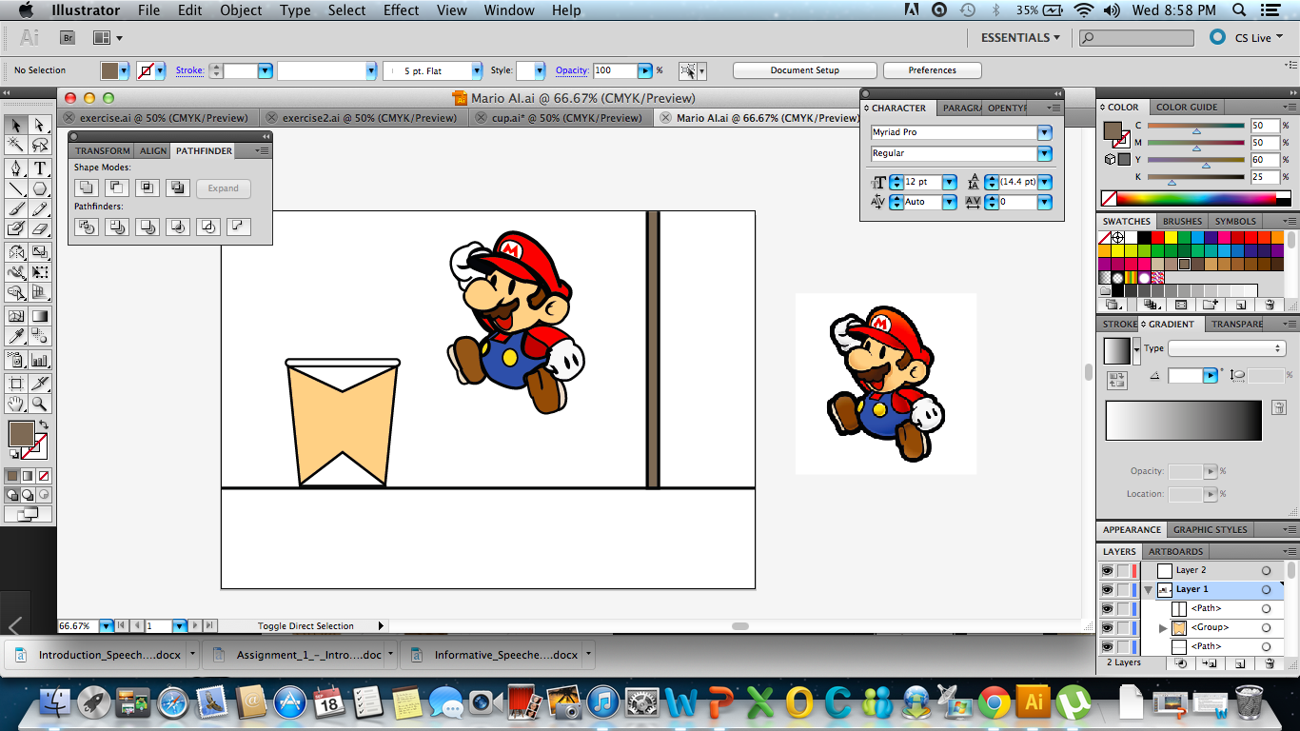
Task: Hide the Group sublayer via eye icon
Action: pyautogui.click(x=1107, y=627)
